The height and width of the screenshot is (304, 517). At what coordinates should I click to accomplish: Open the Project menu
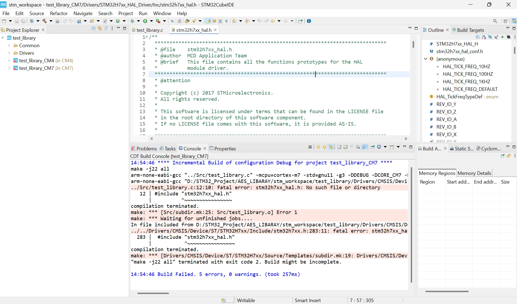point(126,13)
